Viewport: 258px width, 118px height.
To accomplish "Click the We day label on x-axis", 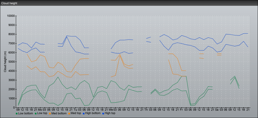I will 111,110.
